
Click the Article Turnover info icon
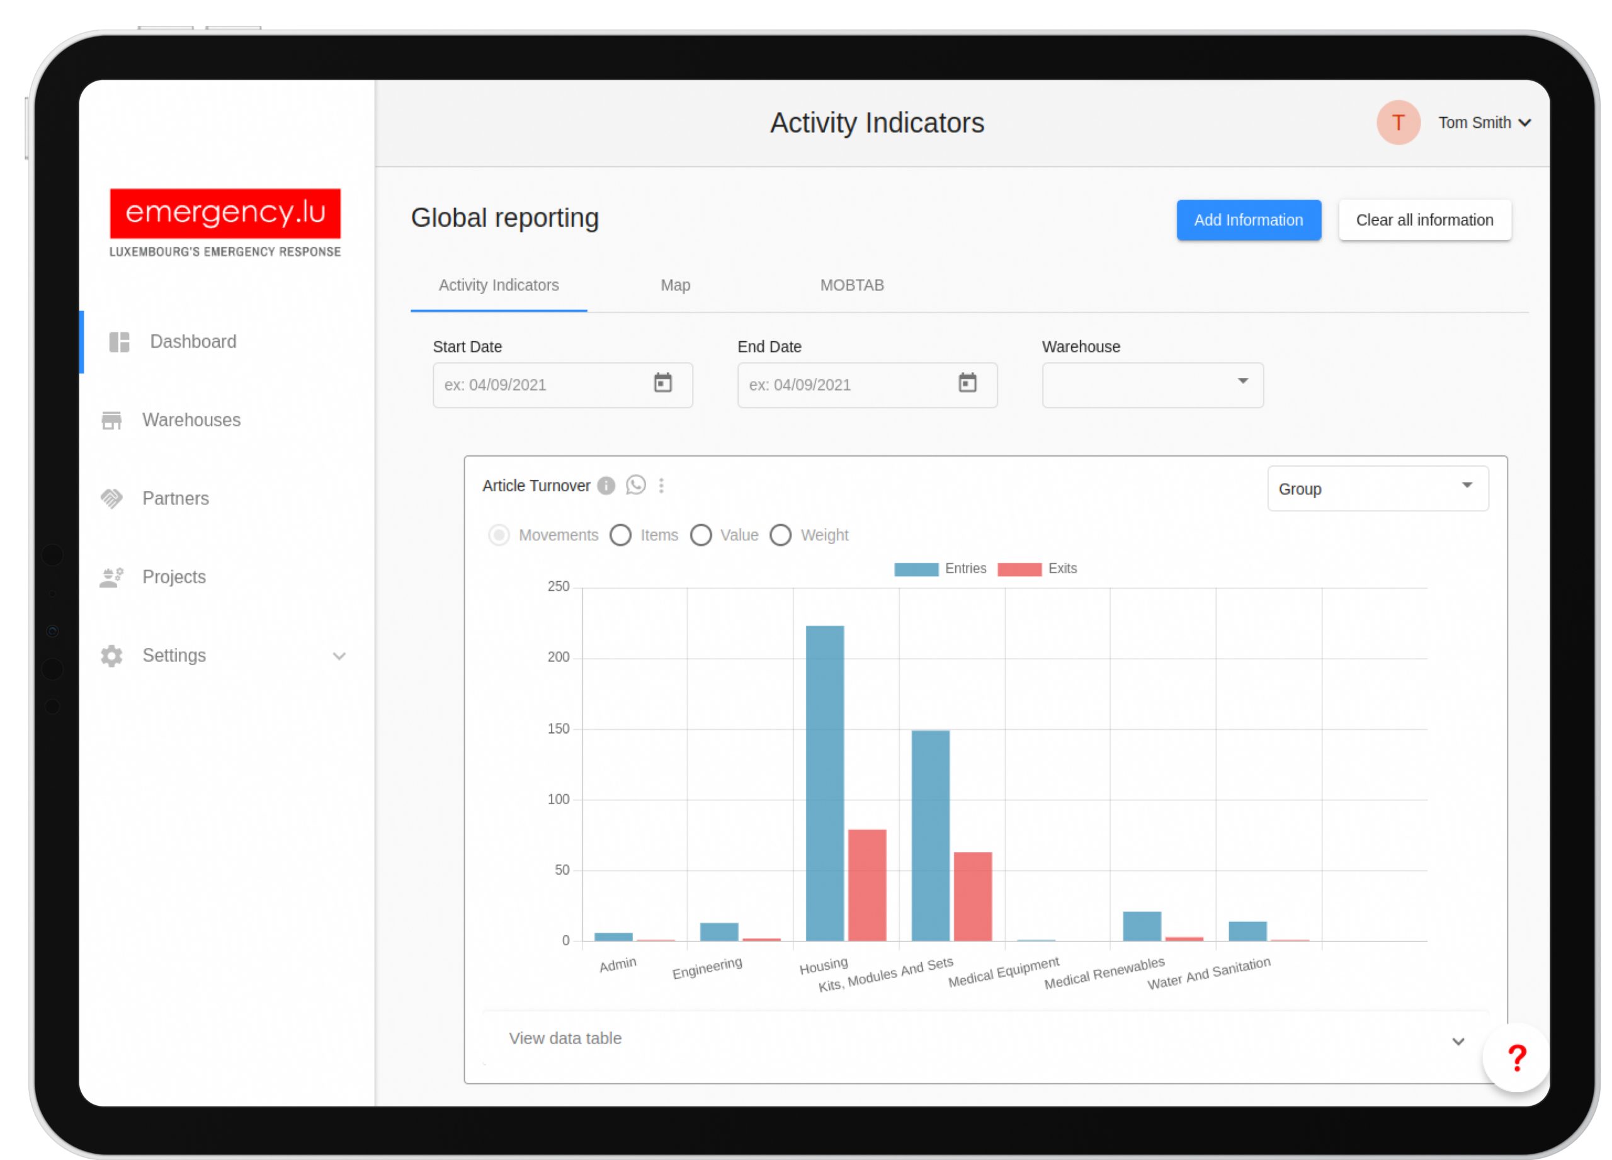click(x=606, y=486)
